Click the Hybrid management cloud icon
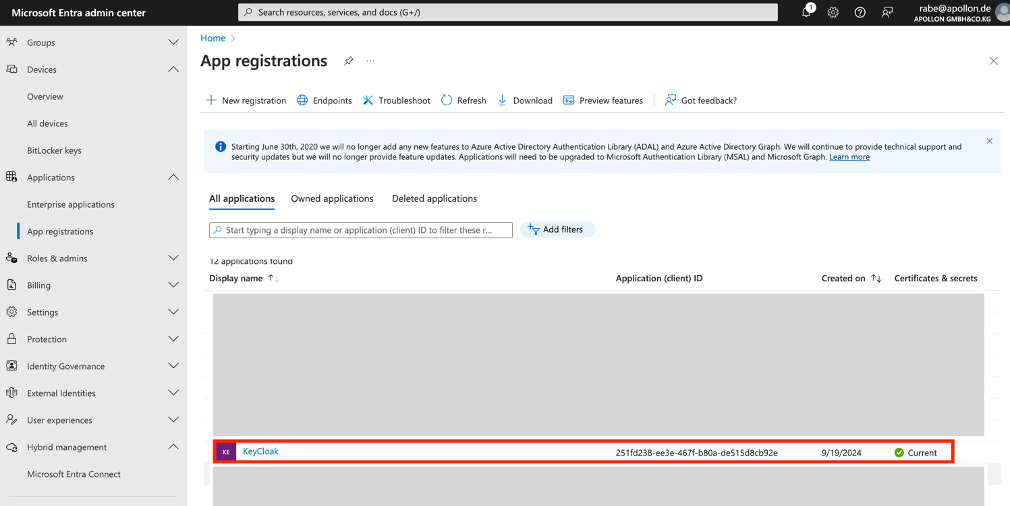 11,447
